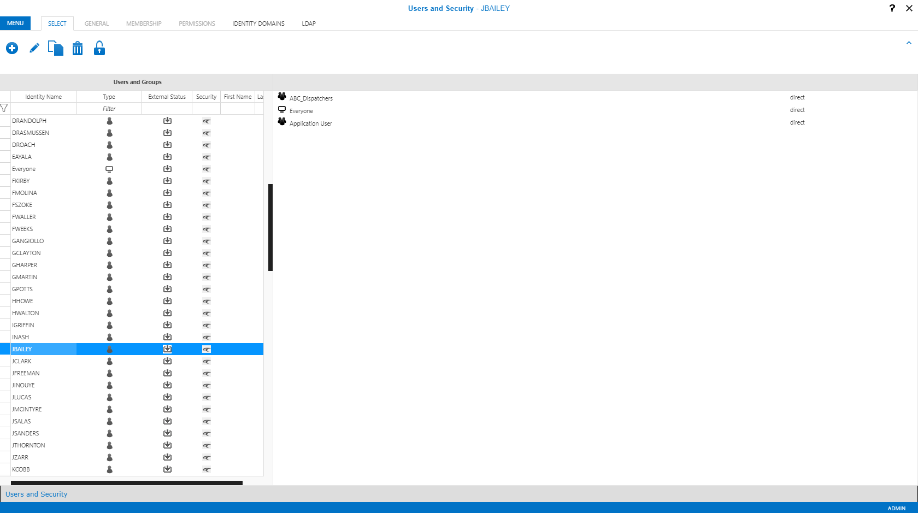Click the Filter field under the Type column
918x513 pixels.
click(109, 109)
